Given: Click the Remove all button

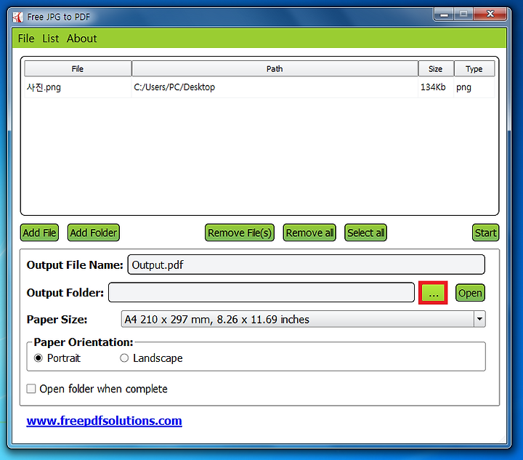Looking at the screenshot, I should [309, 233].
